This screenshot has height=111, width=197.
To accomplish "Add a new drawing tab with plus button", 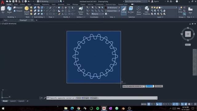I will pos(36,20).
